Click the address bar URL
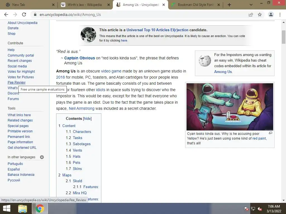Viewport: 286px width, 214px height. click(70, 14)
